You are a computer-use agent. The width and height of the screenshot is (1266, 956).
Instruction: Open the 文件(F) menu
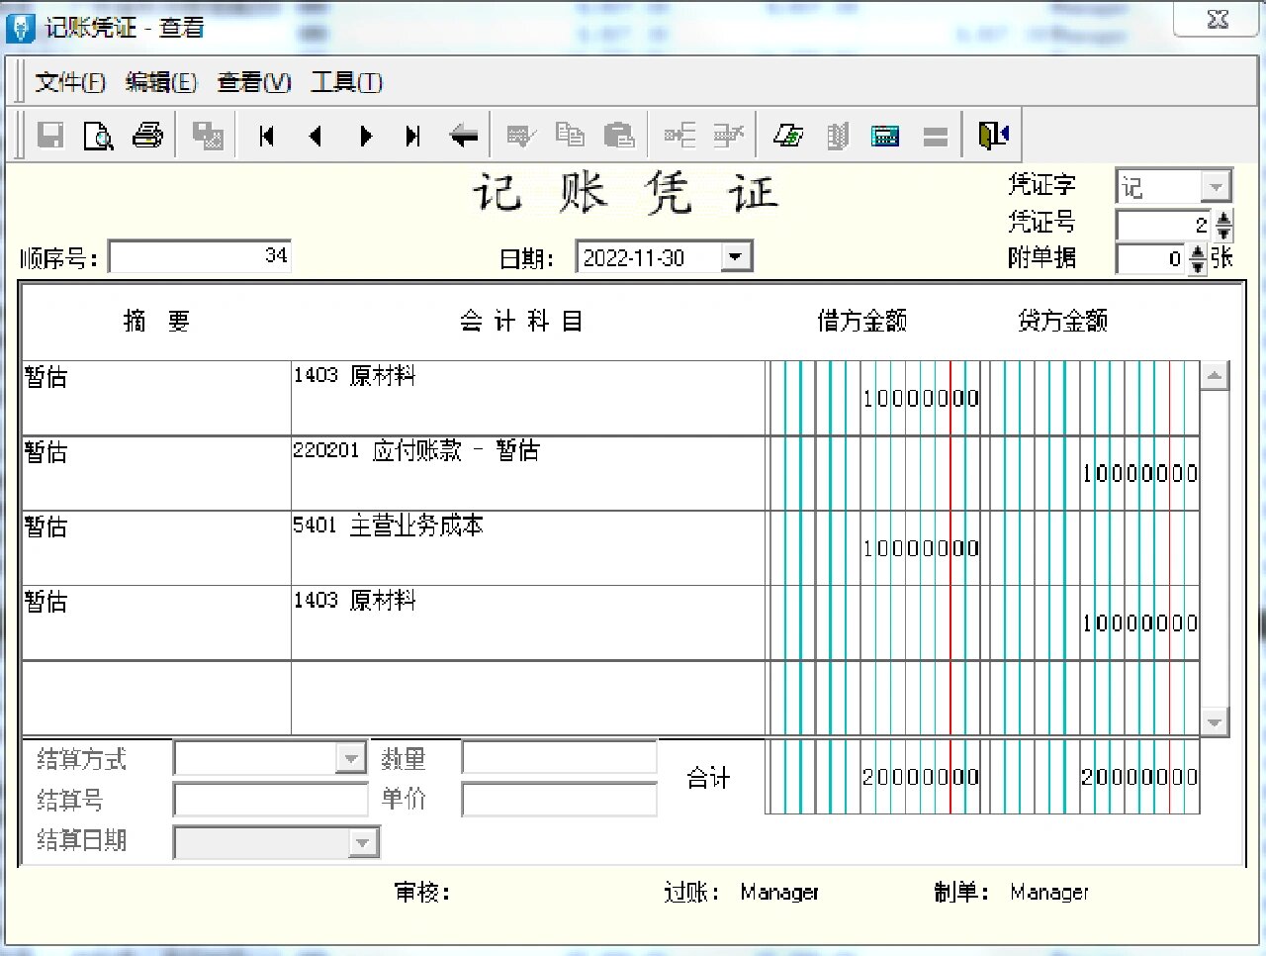pos(70,82)
